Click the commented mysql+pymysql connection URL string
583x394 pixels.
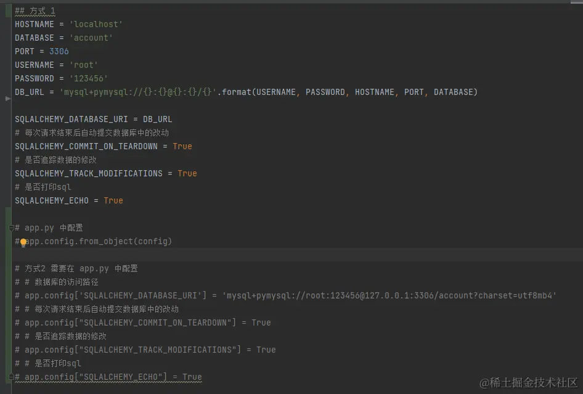pyautogui.click(x=389, y=295)
